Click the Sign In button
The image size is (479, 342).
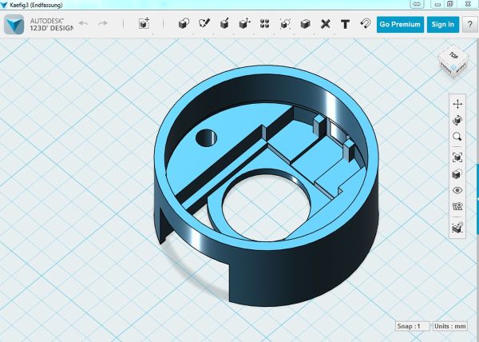(x=443, y=25)
